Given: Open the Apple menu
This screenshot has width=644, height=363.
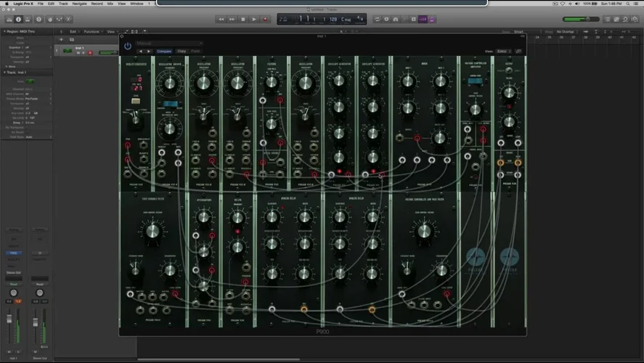Looking at the screenshot, I should (x=7, y=4).
